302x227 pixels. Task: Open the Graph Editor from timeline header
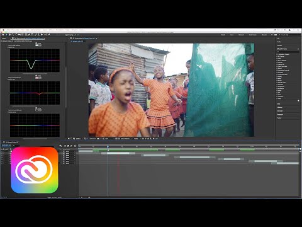(x=75, y=146)
